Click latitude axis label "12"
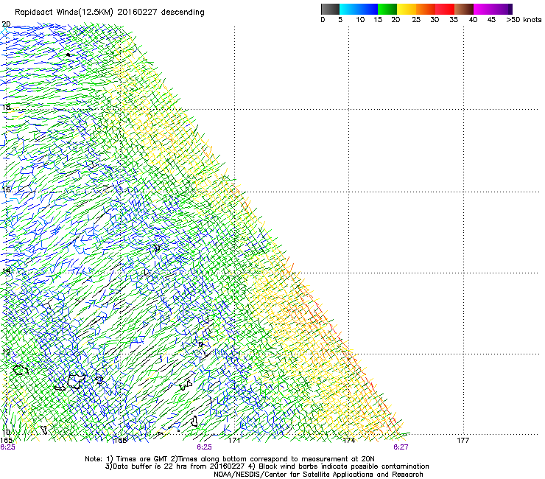545x479 pixels. (x=6, y=352)
